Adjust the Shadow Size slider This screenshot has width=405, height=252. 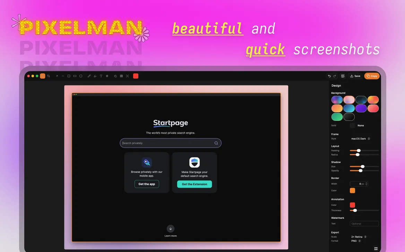tap(364, 166)
